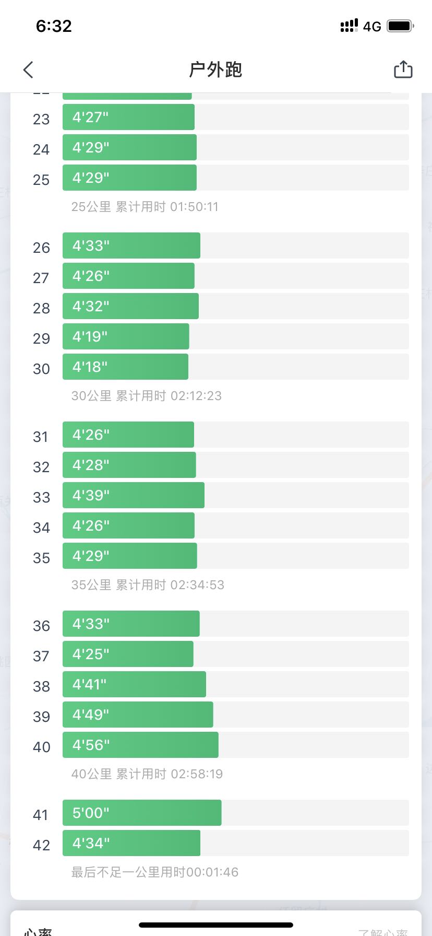Tap the 35公里 cumulative time label
The width and height of the screenshot is (432, 936).
[148, 585]
